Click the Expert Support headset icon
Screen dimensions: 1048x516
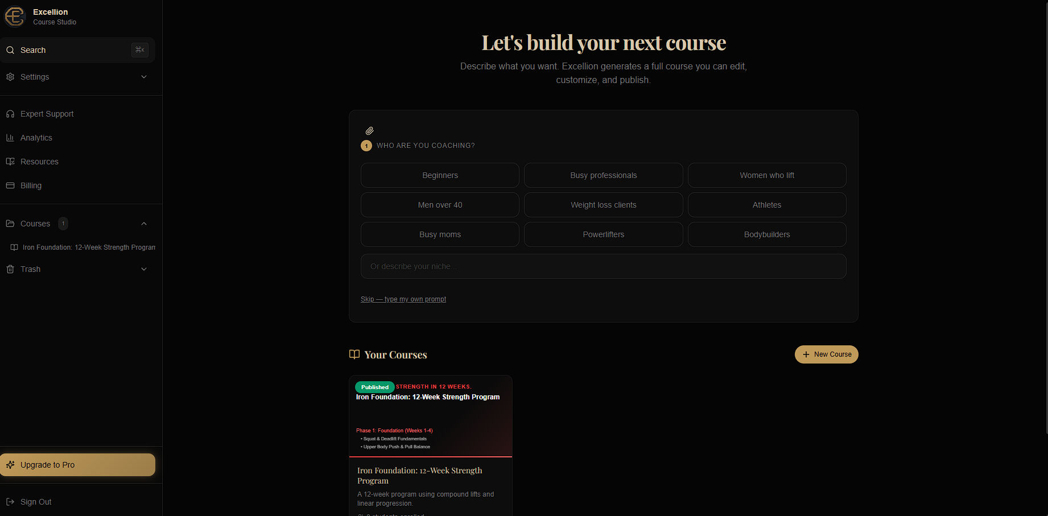(10, 114)
